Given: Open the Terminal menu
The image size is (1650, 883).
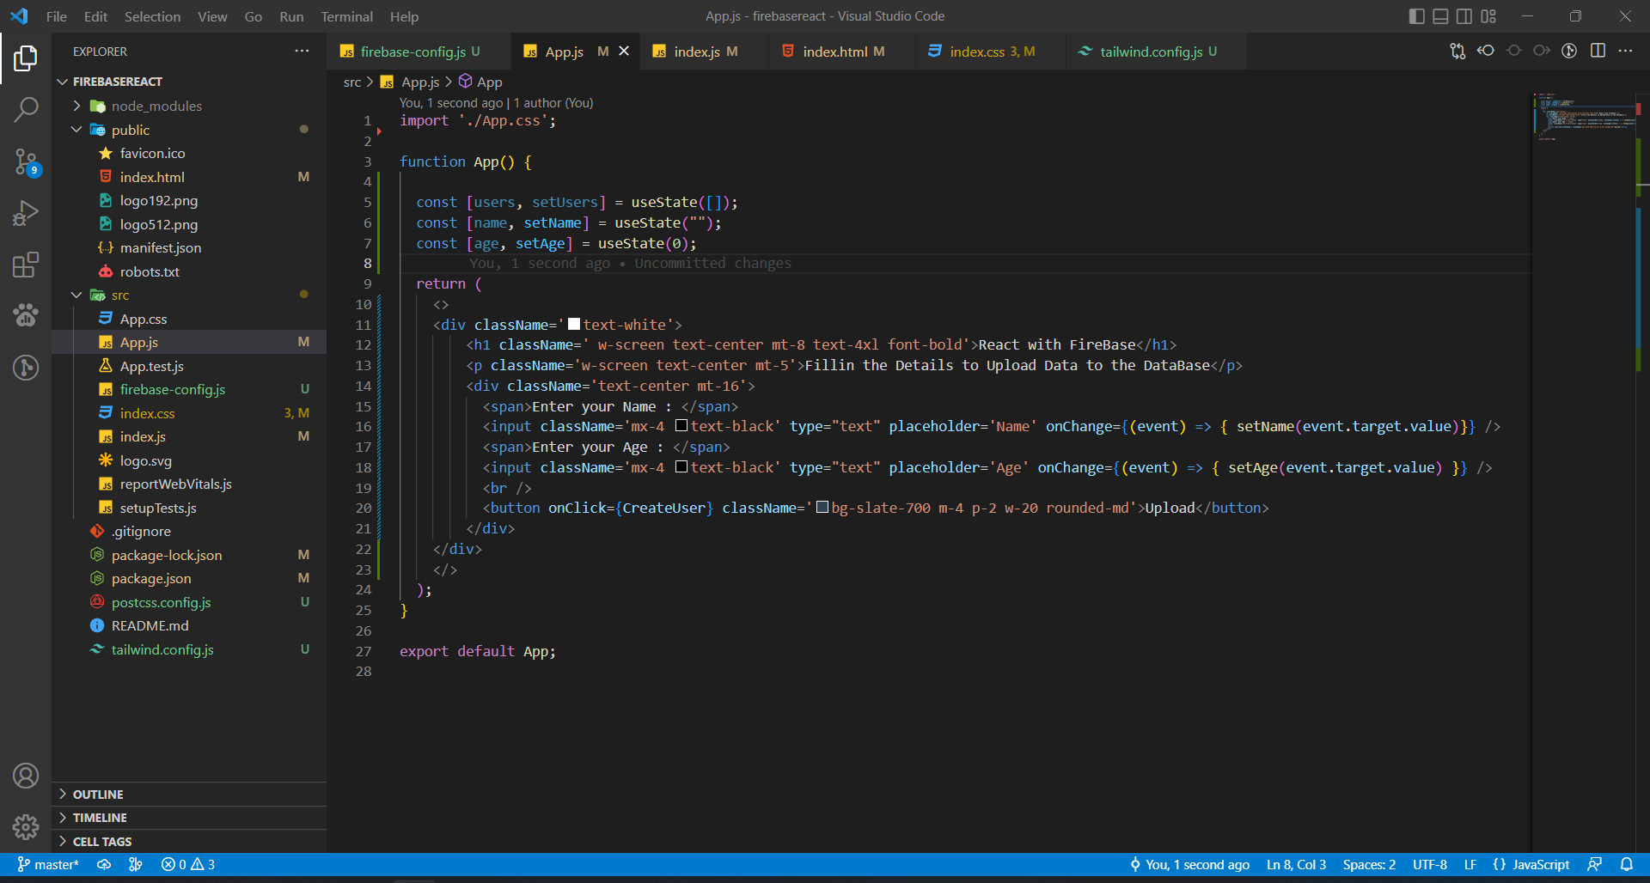Looking at the screenshot, I should 346,16.
